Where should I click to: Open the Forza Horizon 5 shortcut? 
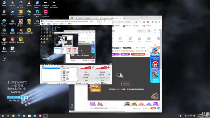pos(45,14)
